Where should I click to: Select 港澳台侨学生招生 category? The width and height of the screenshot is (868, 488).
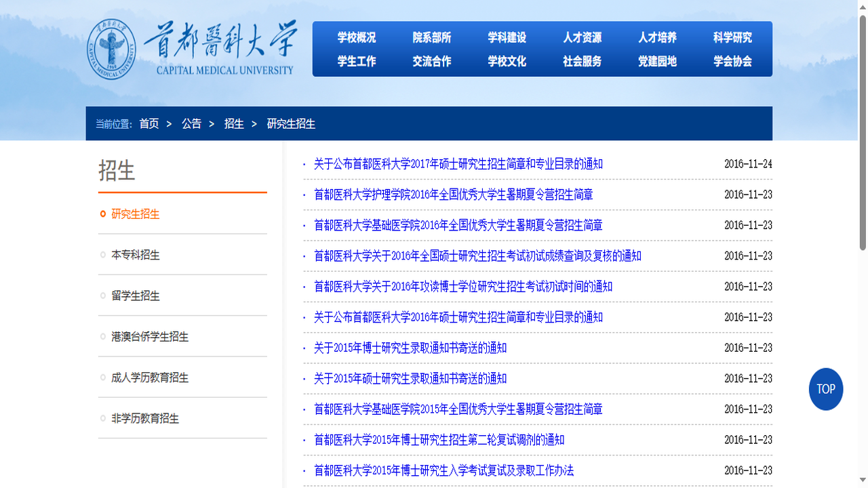point(148,336)
